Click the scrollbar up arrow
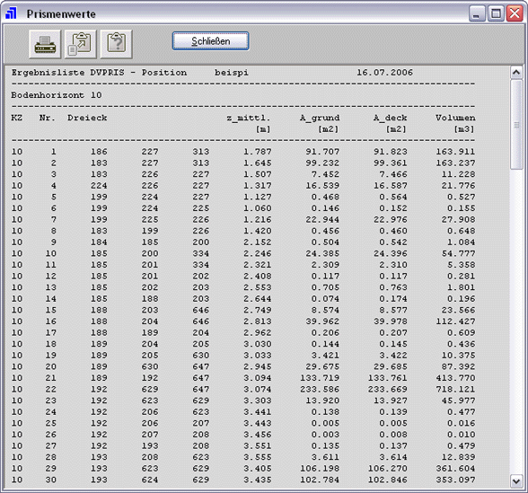The image size is (528, 493). [516, 73]
